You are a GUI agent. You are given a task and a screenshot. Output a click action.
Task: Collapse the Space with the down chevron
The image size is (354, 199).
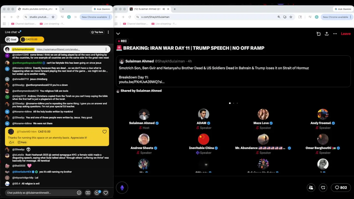118,34
